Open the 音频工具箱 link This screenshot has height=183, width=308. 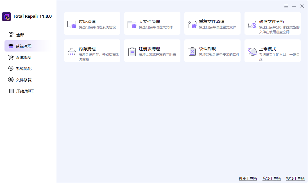[271, 178]
